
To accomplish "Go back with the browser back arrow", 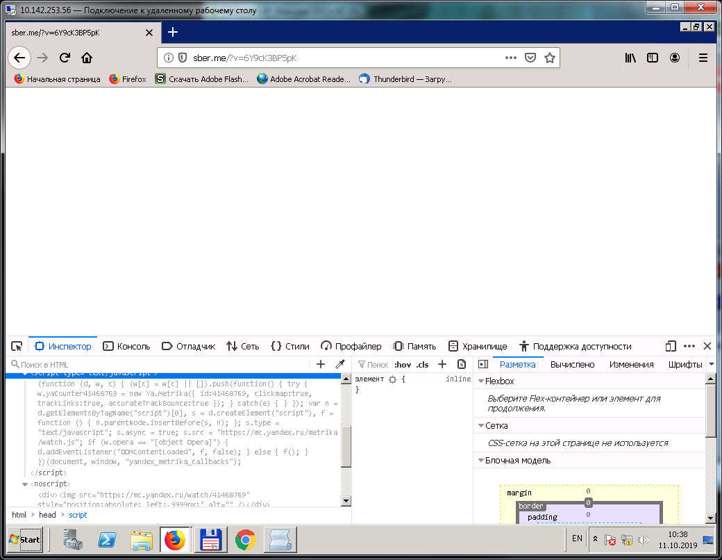I will point(19,58).
